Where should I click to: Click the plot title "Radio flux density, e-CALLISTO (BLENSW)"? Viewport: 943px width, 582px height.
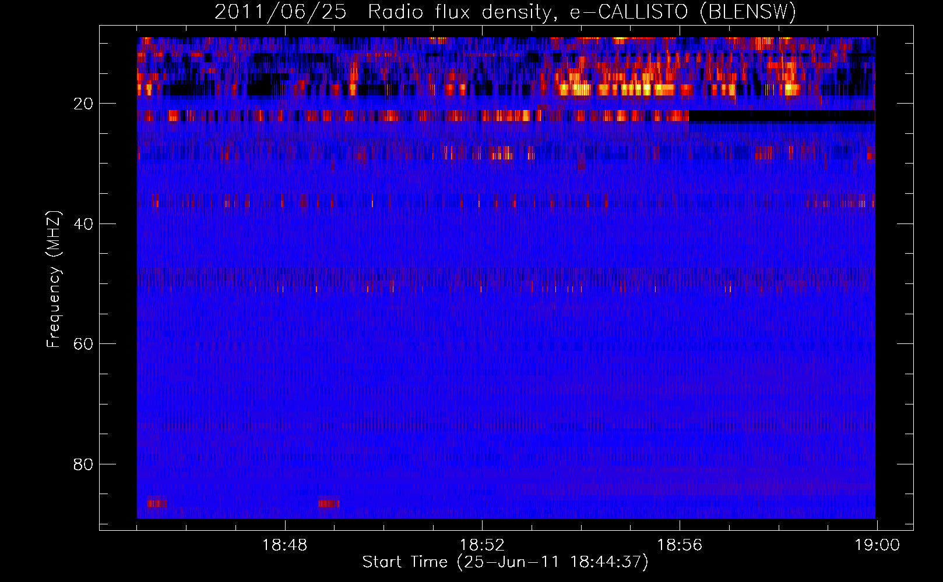(582, 12)
